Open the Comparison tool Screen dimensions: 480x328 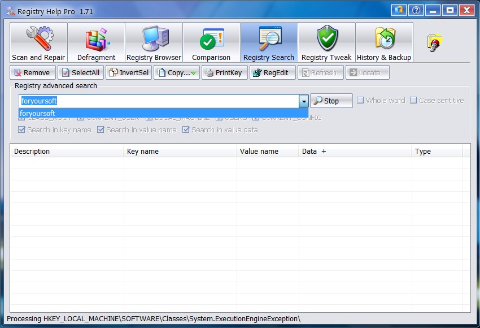(211, 42)
